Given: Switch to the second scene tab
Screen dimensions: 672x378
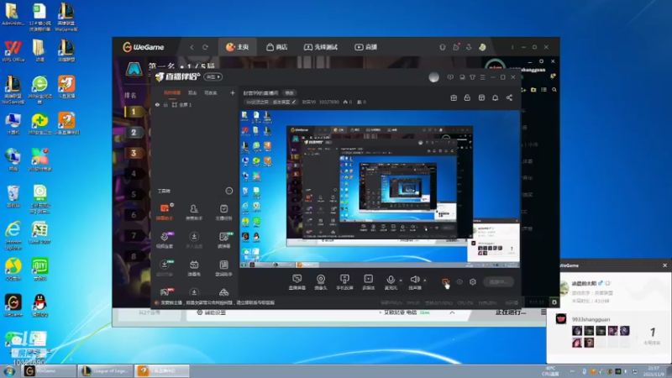Looking at the screenshot, I should coord(192,92).
